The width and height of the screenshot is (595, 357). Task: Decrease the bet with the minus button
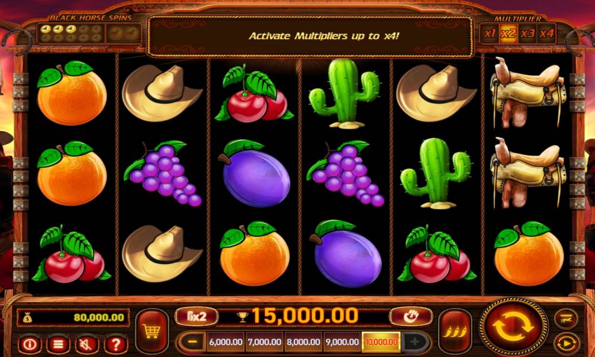click(x=192, y=342)
